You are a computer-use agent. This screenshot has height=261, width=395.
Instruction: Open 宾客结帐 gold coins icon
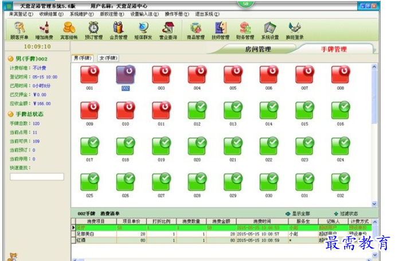[69, 30]
